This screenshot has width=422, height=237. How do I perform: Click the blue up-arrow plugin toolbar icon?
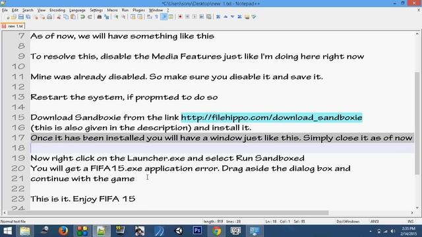tap(226, 17)
